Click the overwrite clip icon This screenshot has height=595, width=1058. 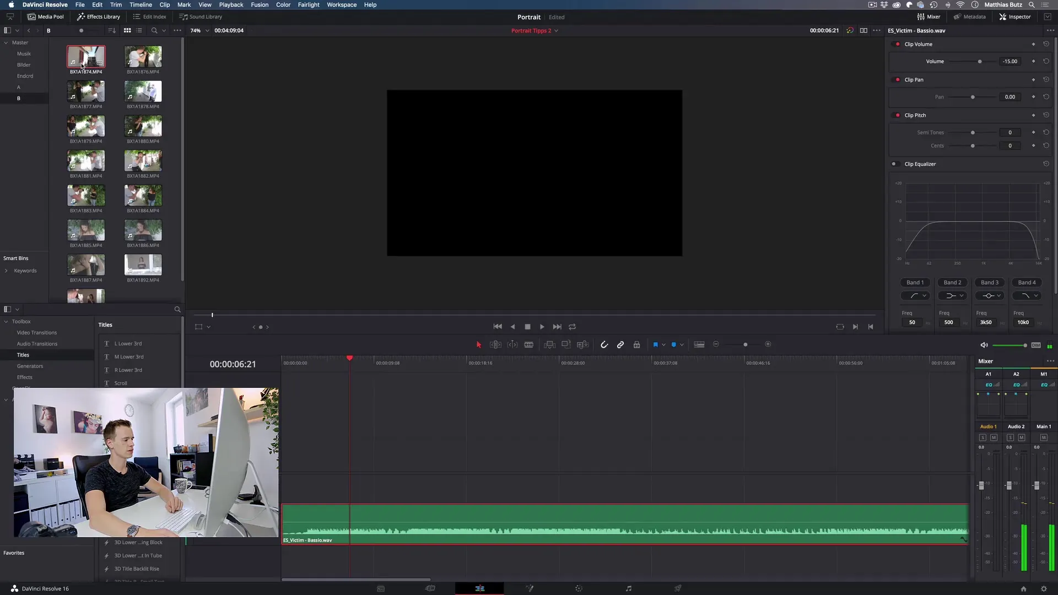pos(566,344)
